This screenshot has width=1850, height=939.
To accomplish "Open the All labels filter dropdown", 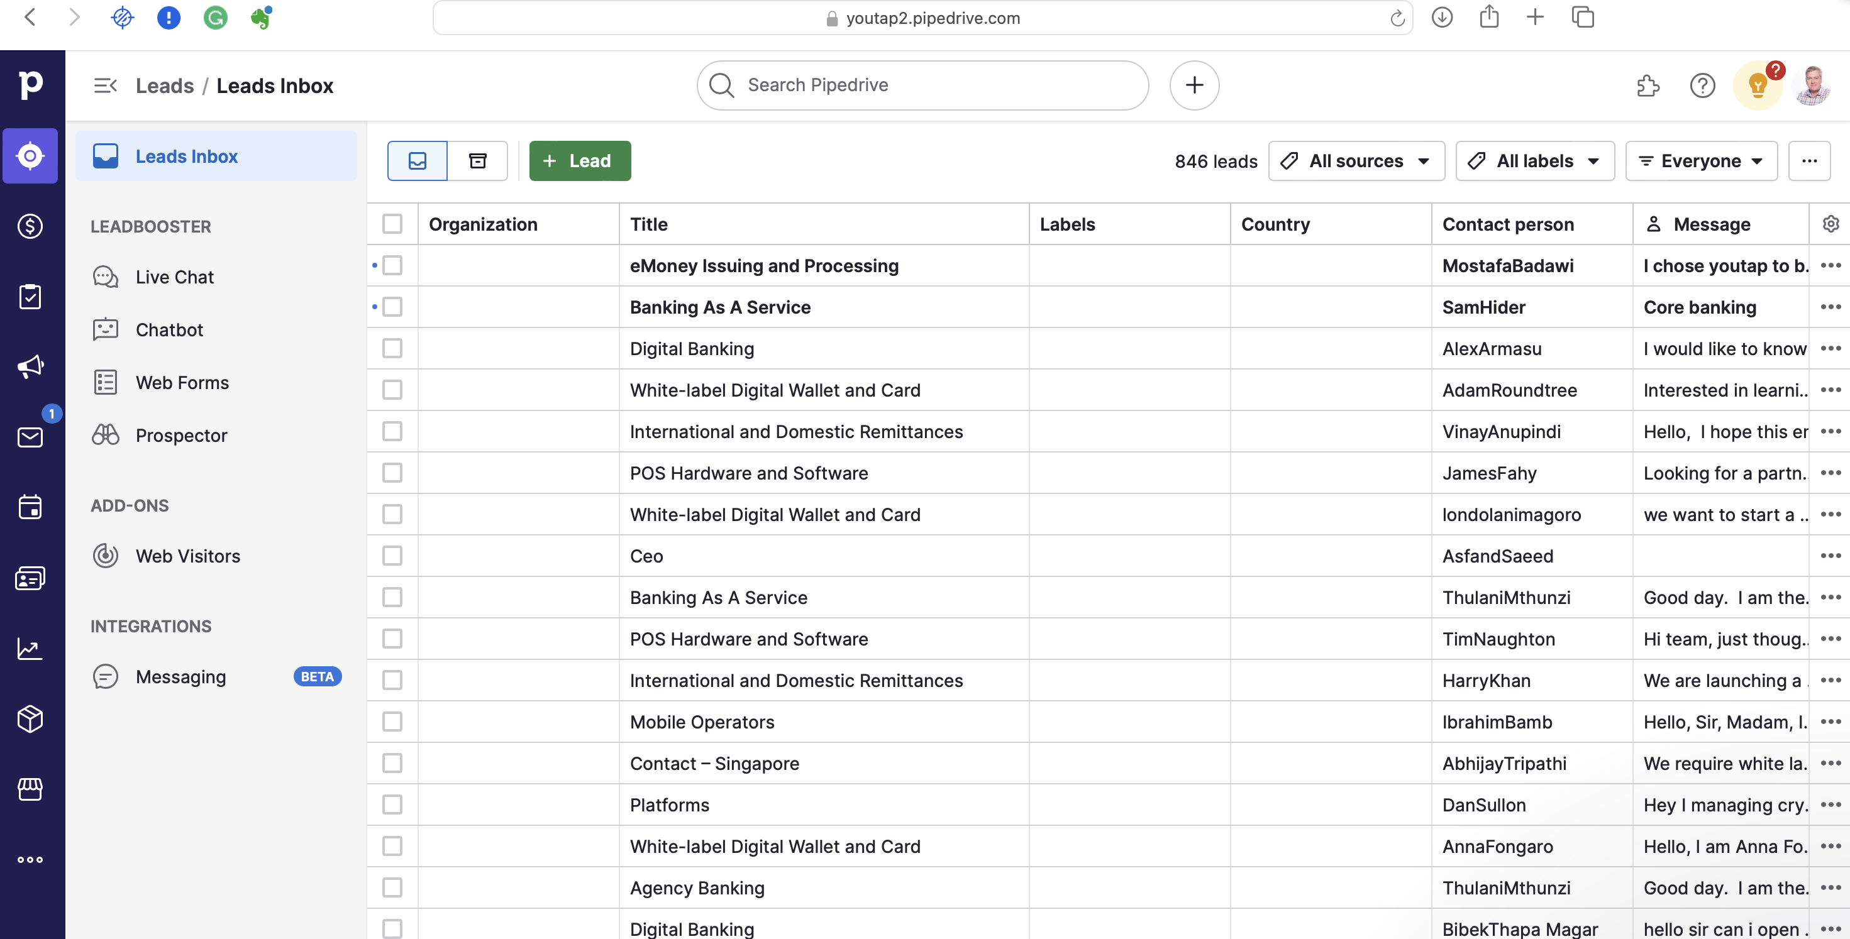I will (x=1535, y=161).
